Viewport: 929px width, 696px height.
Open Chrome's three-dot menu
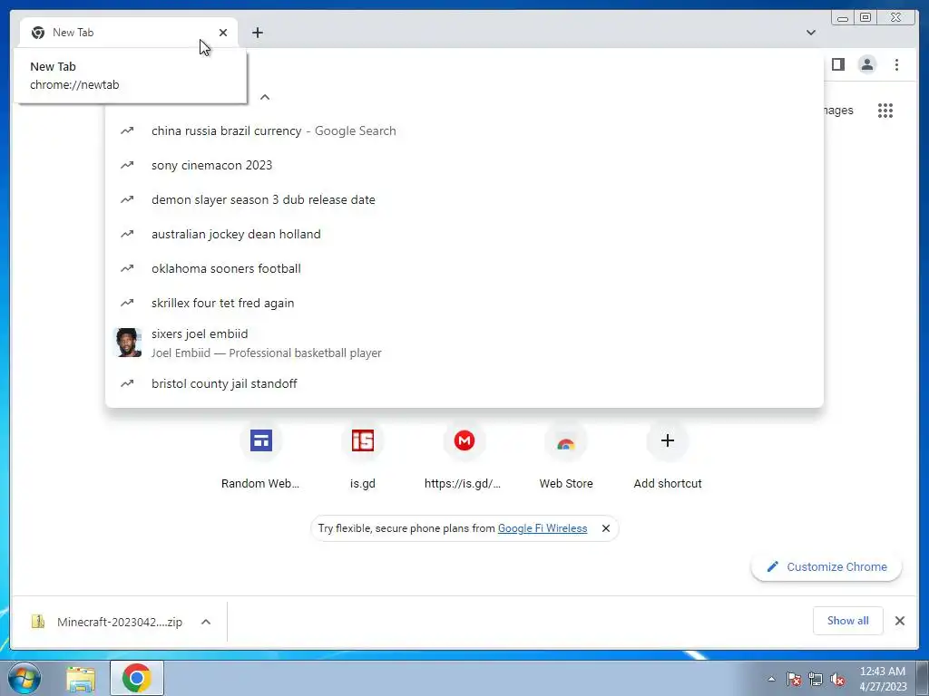[x=896, y=64]
